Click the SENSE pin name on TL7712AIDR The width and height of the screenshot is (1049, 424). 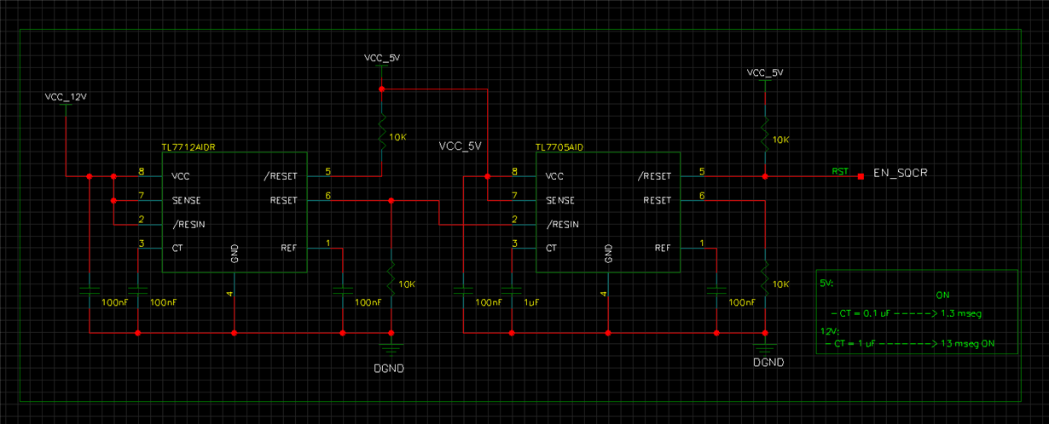click(x=185, y=201)
